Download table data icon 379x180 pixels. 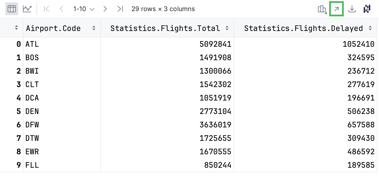point(352,9)
